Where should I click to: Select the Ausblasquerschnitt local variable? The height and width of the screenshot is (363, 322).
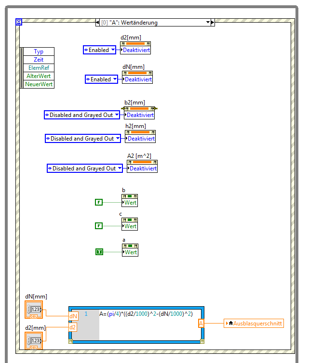[x=254, y=324]
